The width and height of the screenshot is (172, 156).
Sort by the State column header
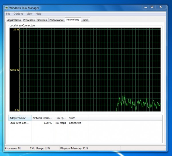pyautogui.click(x=78, y=118)
